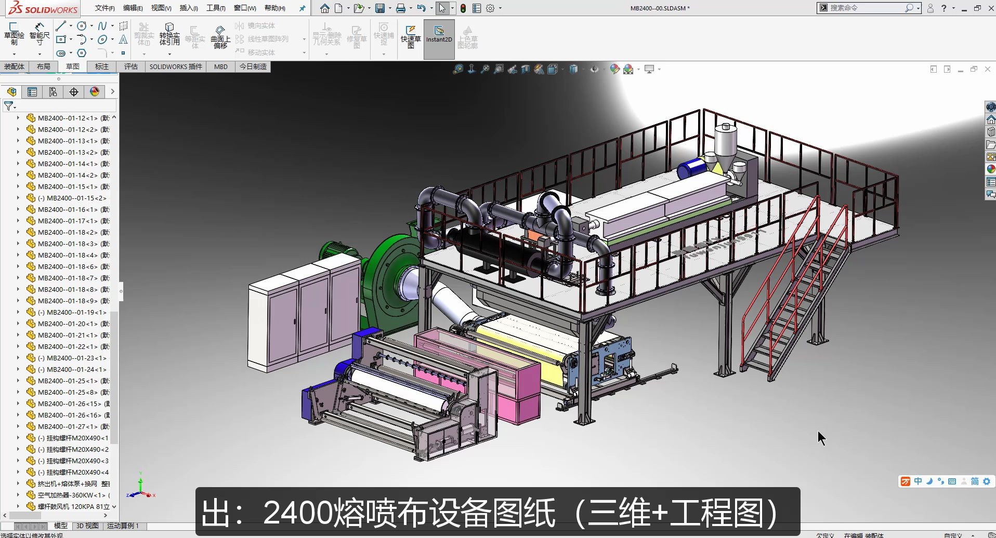Select the Smart Dimension (智能尺寸) tool

coord(40,34)
